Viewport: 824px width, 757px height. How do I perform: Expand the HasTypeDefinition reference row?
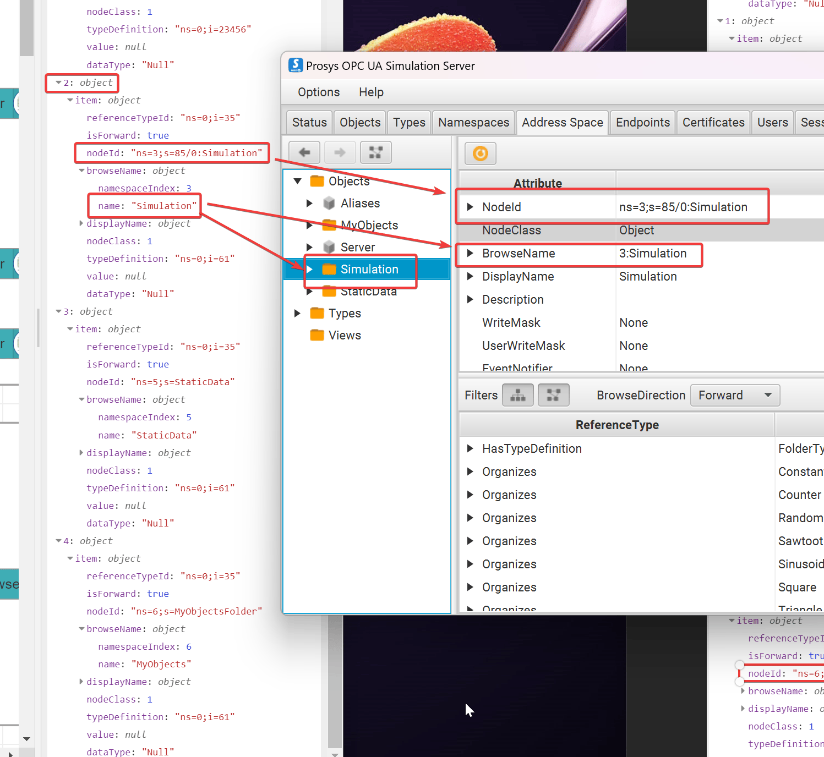(470, 448)
